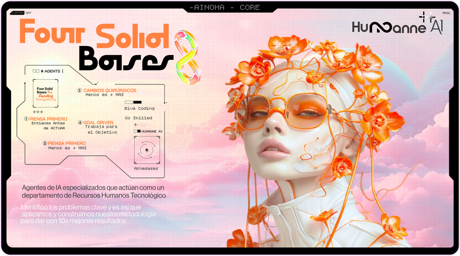The width and height of the screenshot is (460, 256).
Task: Click the numbered circle 1 beside Piensa Primero
Action: point(26,119)
